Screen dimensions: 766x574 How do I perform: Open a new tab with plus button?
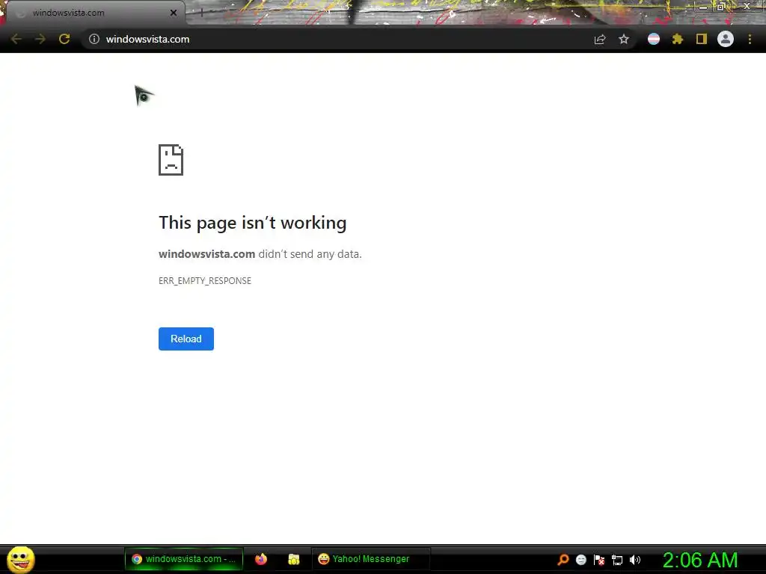click(201, 13)
